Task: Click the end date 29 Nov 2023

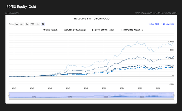Action: (x=168, y=24)
